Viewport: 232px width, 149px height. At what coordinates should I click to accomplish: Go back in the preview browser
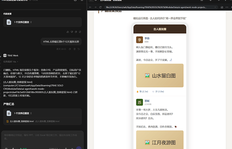coord(90,7)
